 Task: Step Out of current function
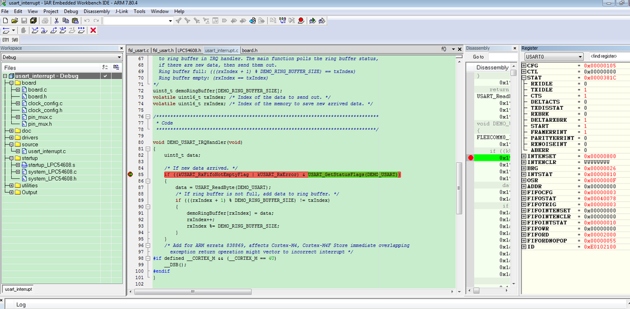point(53,30)
